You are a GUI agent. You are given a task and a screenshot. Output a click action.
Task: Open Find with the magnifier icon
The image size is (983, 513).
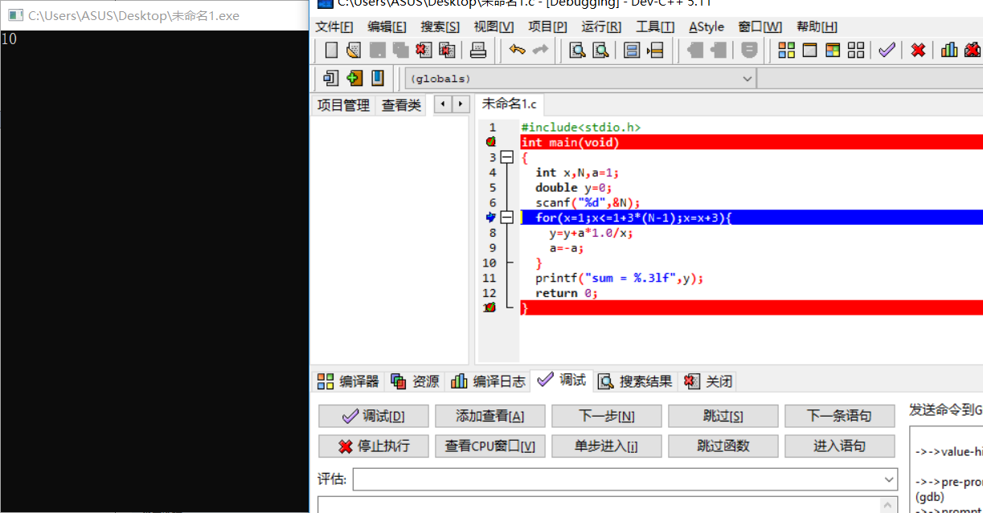point(577,51)
